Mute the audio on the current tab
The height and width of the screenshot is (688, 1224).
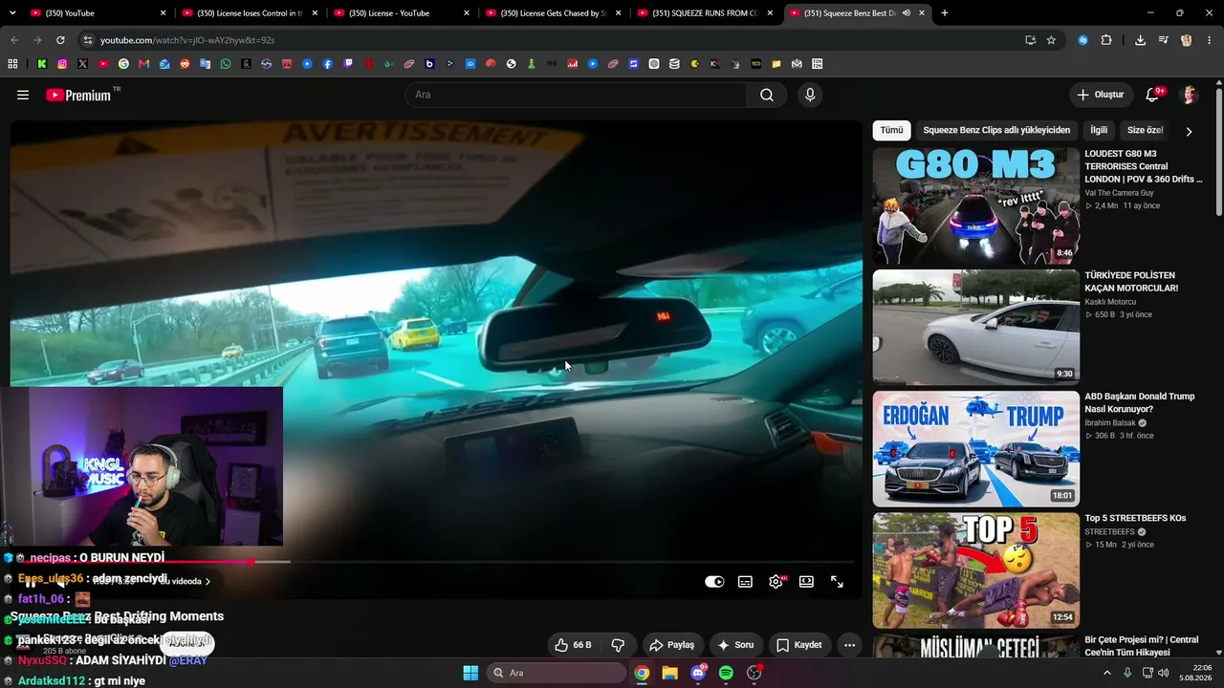click(906, 13)
